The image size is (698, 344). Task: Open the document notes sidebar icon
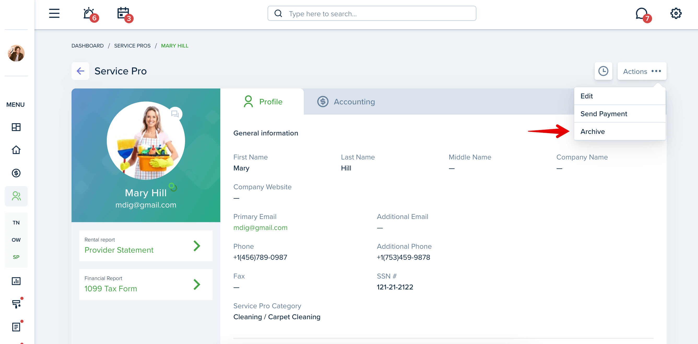coord(16,327)
